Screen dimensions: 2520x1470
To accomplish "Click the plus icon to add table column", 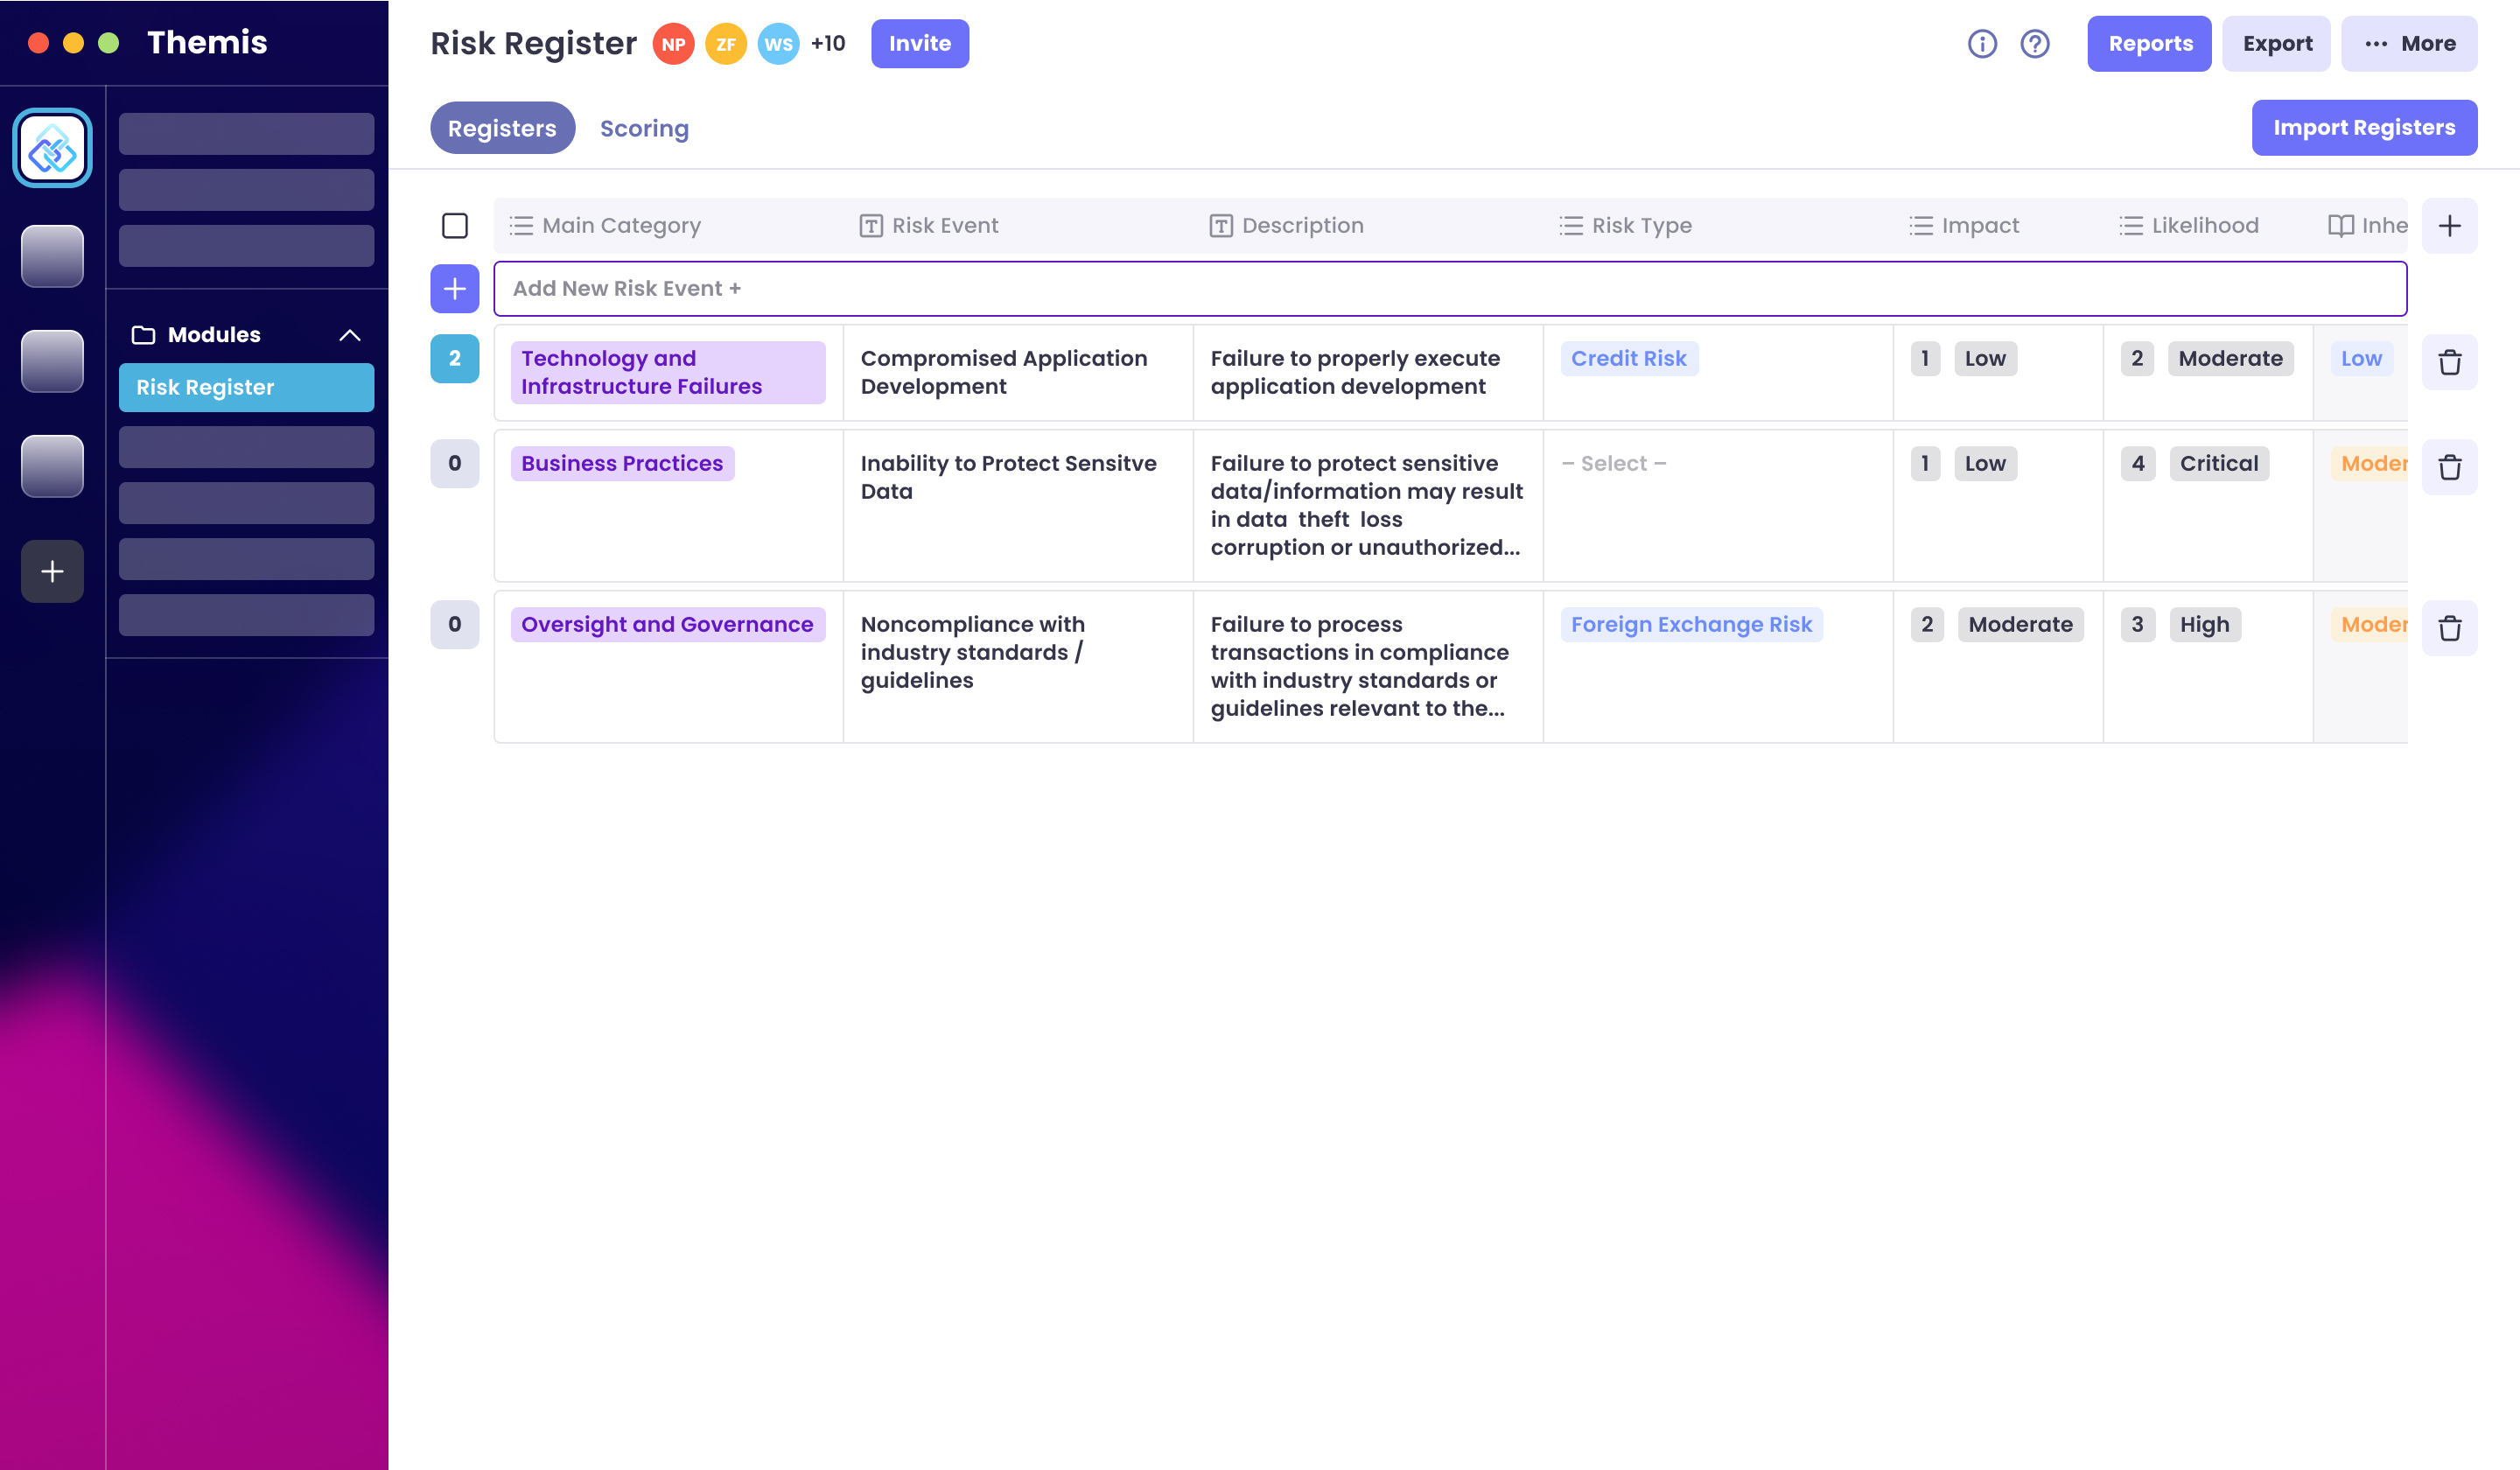I will point(2449,226).
